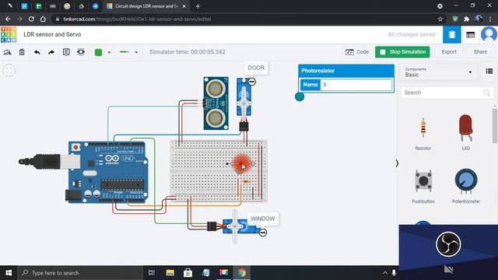Bookmark this page with star icon
The width and height of the screenshot is (498, 280).
click(x=440, y=19)
